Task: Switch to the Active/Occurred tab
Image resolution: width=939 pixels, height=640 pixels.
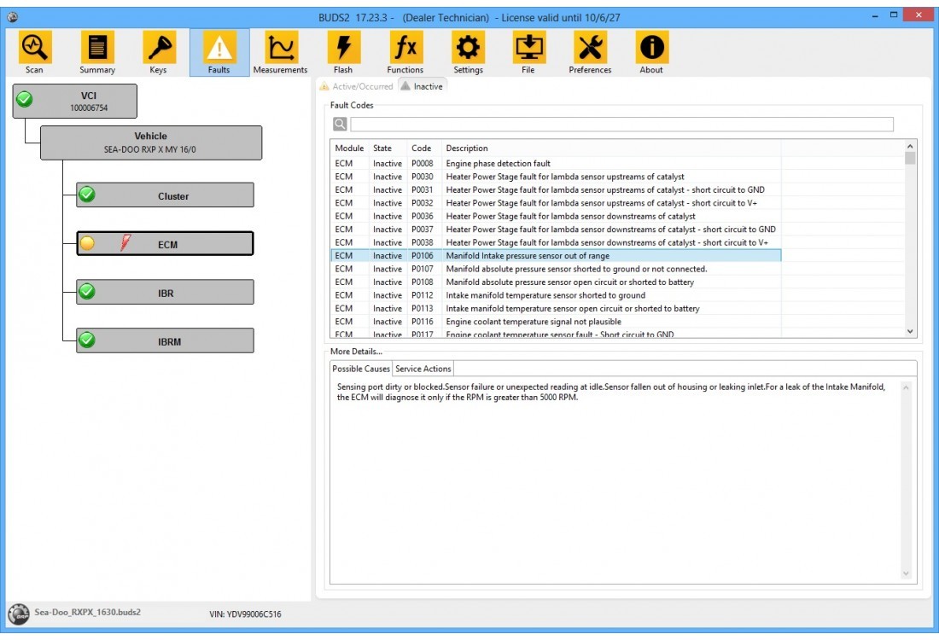Action: pyautogui.click(x=356, y=86)
